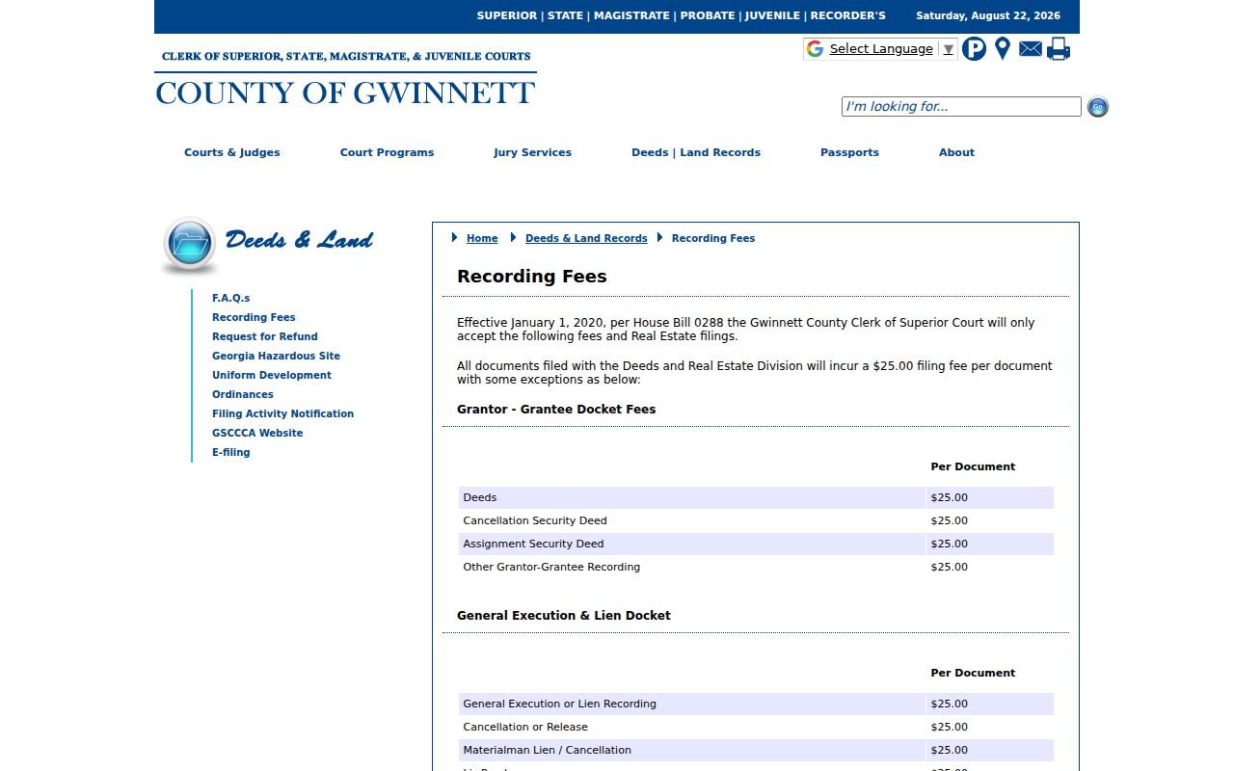The width and height of the screenshot is (1234, 771).
Task: Click the Cancellation Security Deed row text
Action: coord(535,520)
